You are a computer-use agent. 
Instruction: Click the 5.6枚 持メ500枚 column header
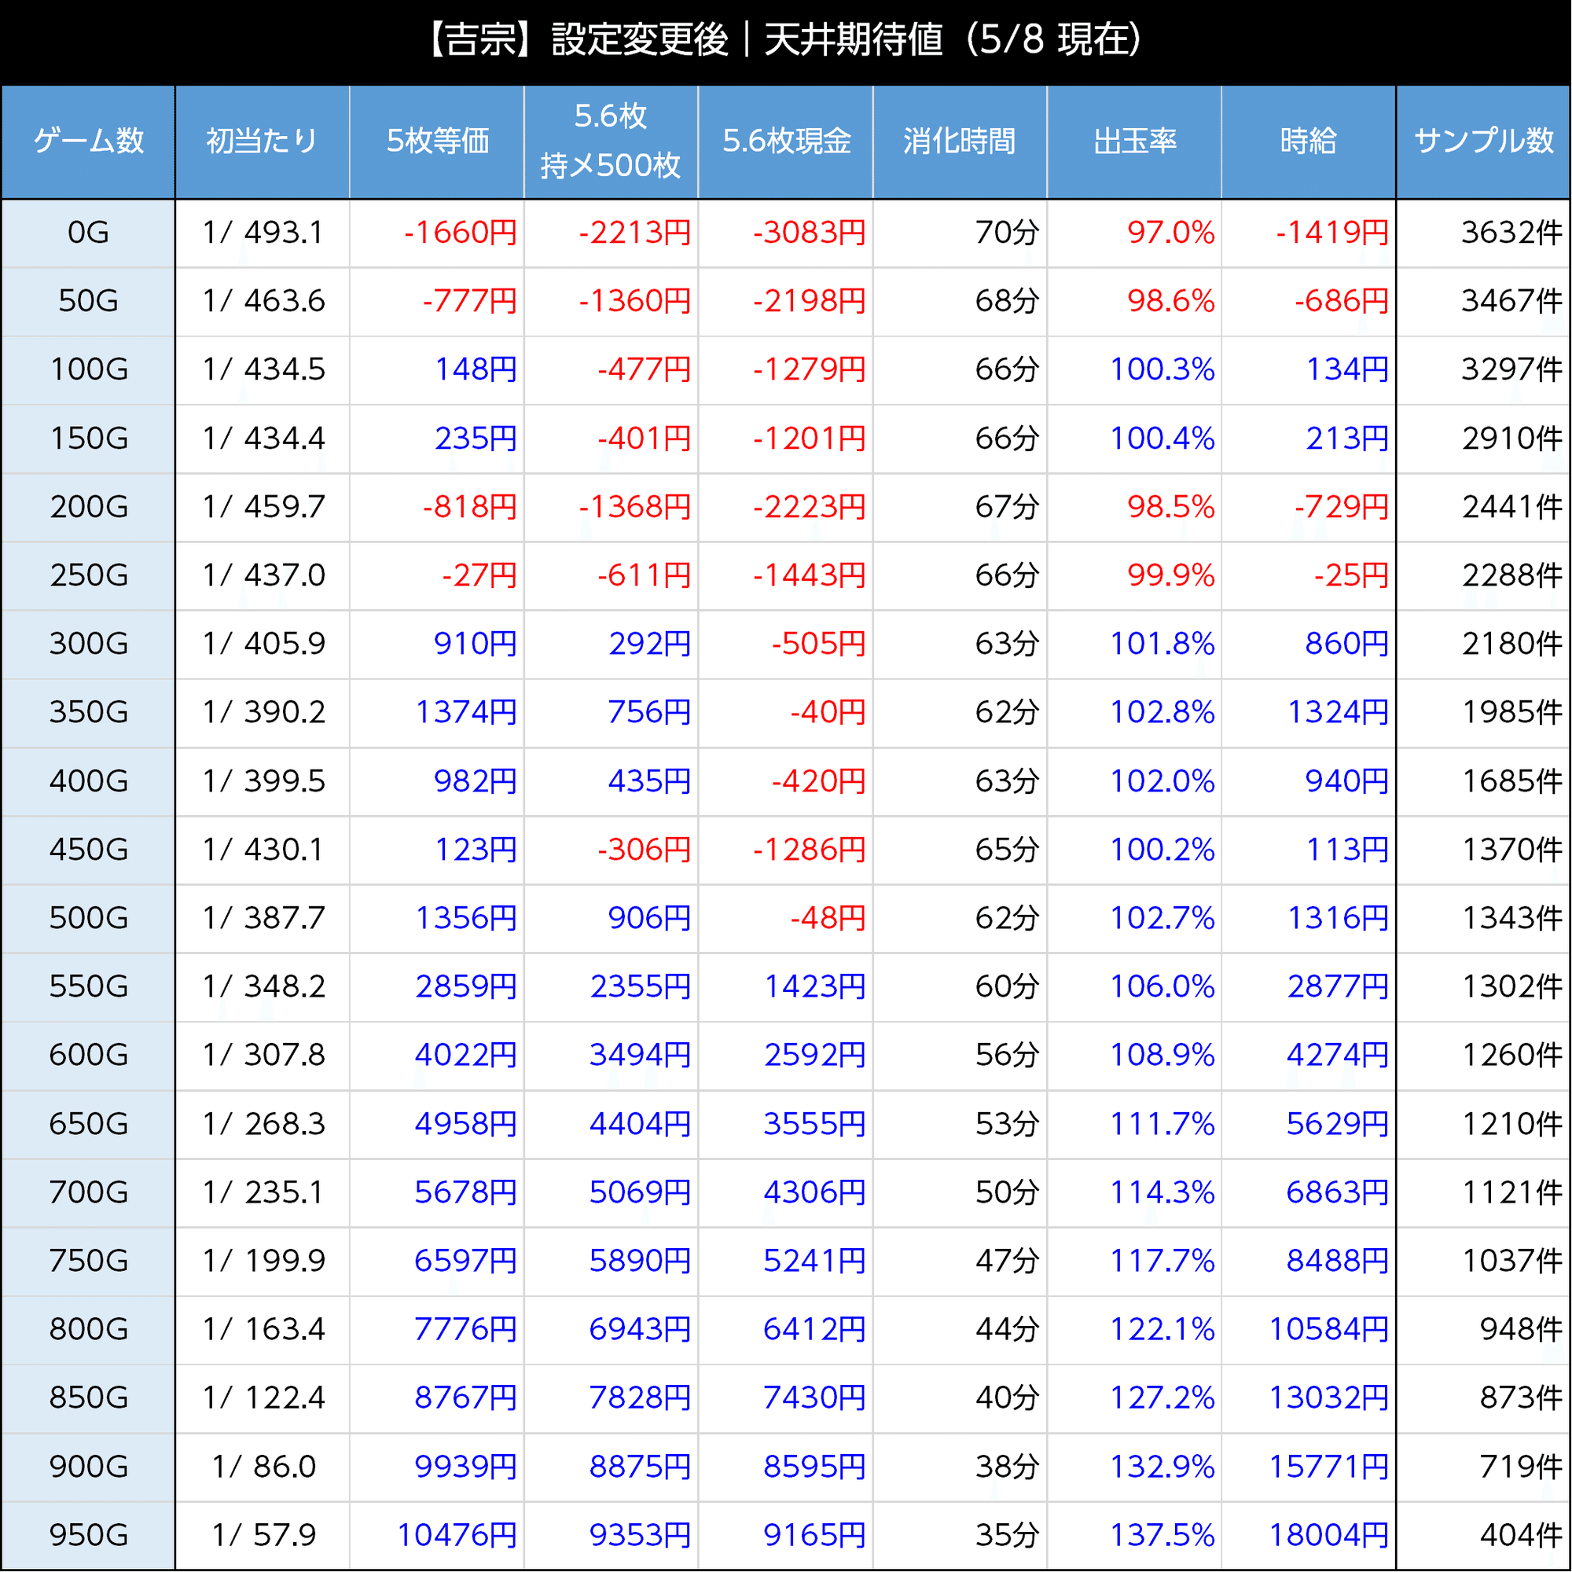pyautogui.click(x=611, y=141)
